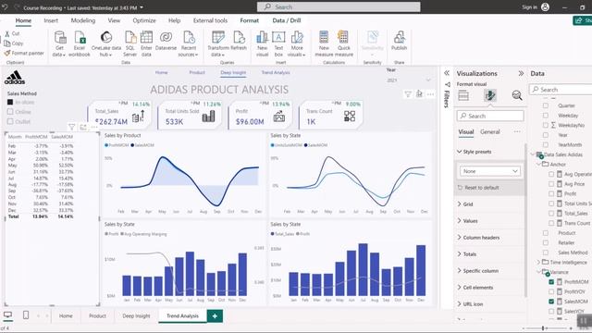Open the Analytics magnifier pane

click(x=517, y=95)
